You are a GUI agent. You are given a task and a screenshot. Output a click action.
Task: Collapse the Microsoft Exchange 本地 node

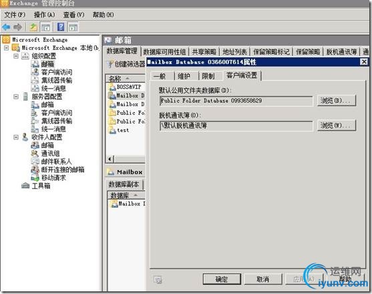tap(7, 48)
